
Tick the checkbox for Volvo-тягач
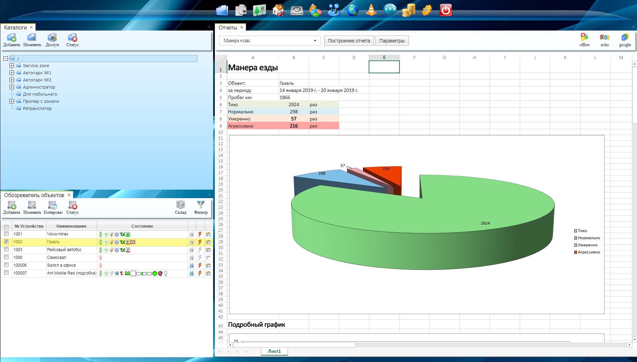tap(6, 234)
